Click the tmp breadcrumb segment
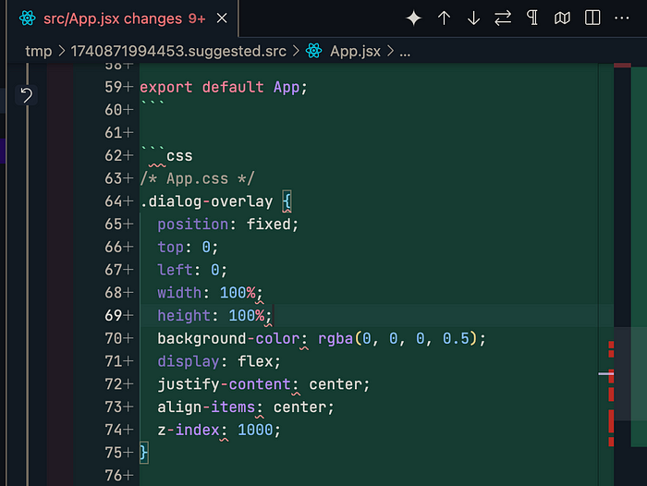The width and height of the screenshot is (647, 486). click(x=39, y=51)
